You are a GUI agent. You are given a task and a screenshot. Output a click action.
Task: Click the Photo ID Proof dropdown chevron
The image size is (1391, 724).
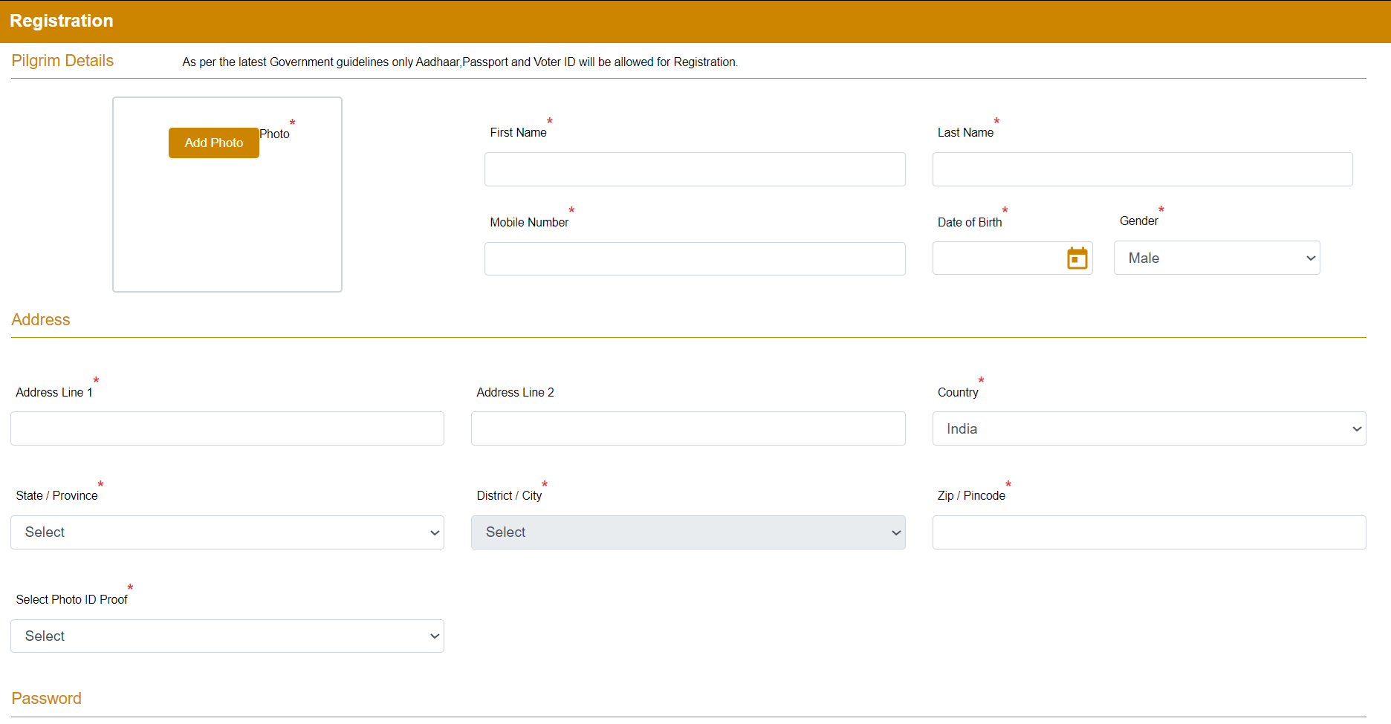(x=433, y=636)
